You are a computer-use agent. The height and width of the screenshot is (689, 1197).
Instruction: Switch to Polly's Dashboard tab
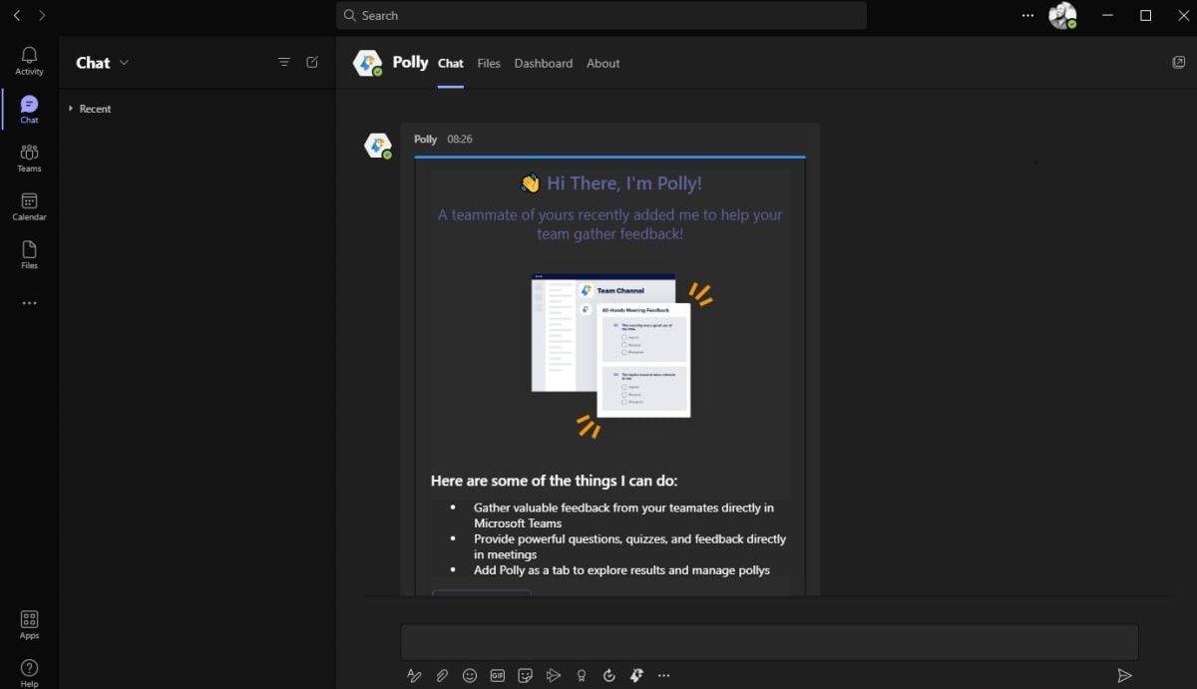click(x=543, y=63)
